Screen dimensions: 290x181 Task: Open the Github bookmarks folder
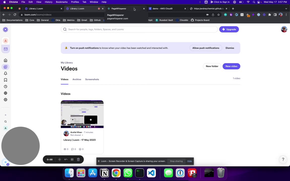click(95, 20)
